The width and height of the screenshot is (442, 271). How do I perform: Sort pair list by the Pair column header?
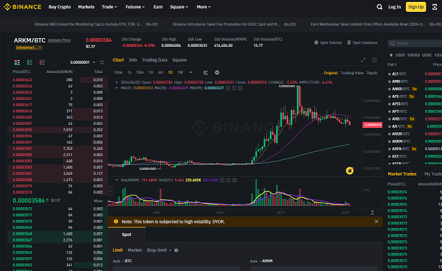tap(392, 65)
